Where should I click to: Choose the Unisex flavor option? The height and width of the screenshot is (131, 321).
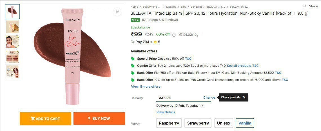[x=224, y=123]
